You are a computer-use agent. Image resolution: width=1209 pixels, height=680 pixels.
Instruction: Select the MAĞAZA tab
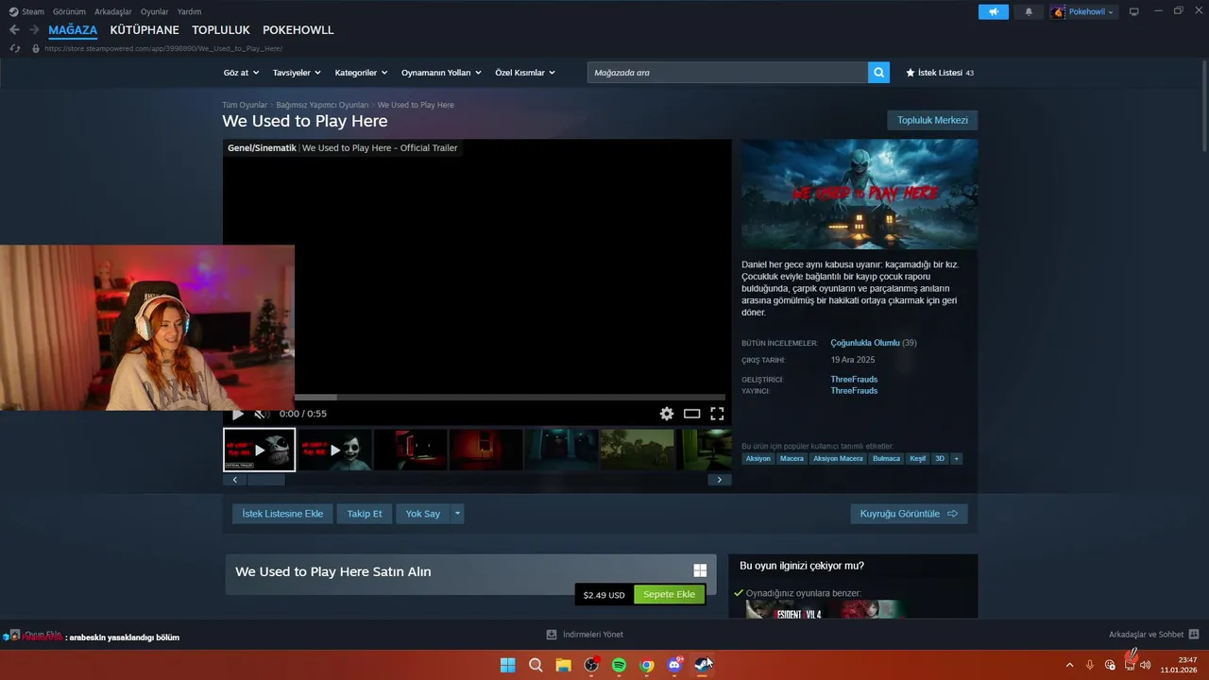[x=73, y=30]
